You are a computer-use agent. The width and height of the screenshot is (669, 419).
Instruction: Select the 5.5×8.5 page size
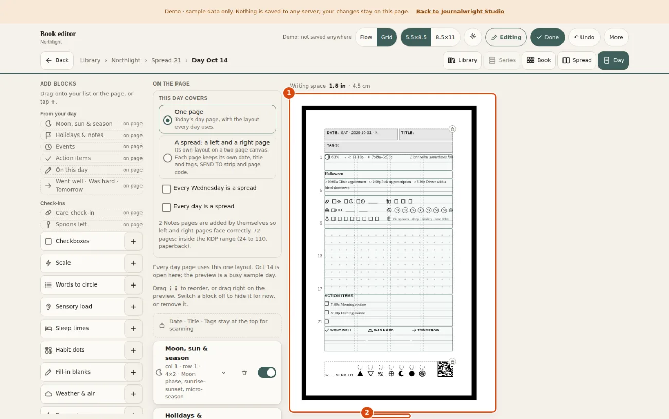click(x=416, y=37)
